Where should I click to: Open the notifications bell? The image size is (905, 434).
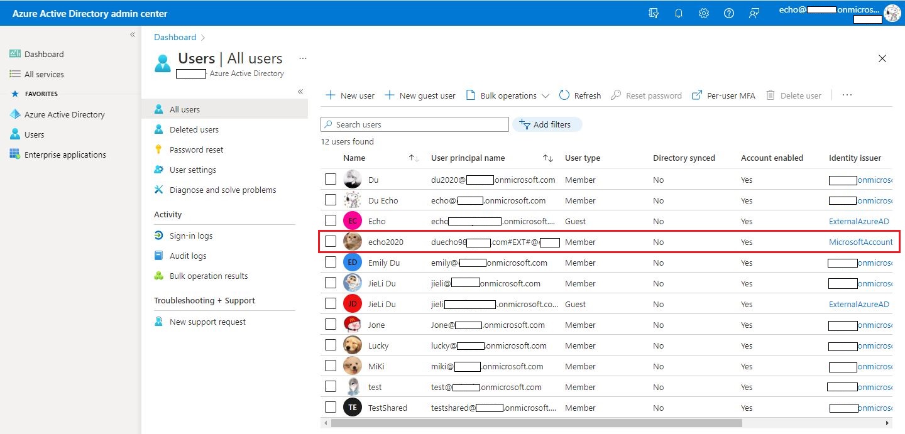click(x=679, y=13)
